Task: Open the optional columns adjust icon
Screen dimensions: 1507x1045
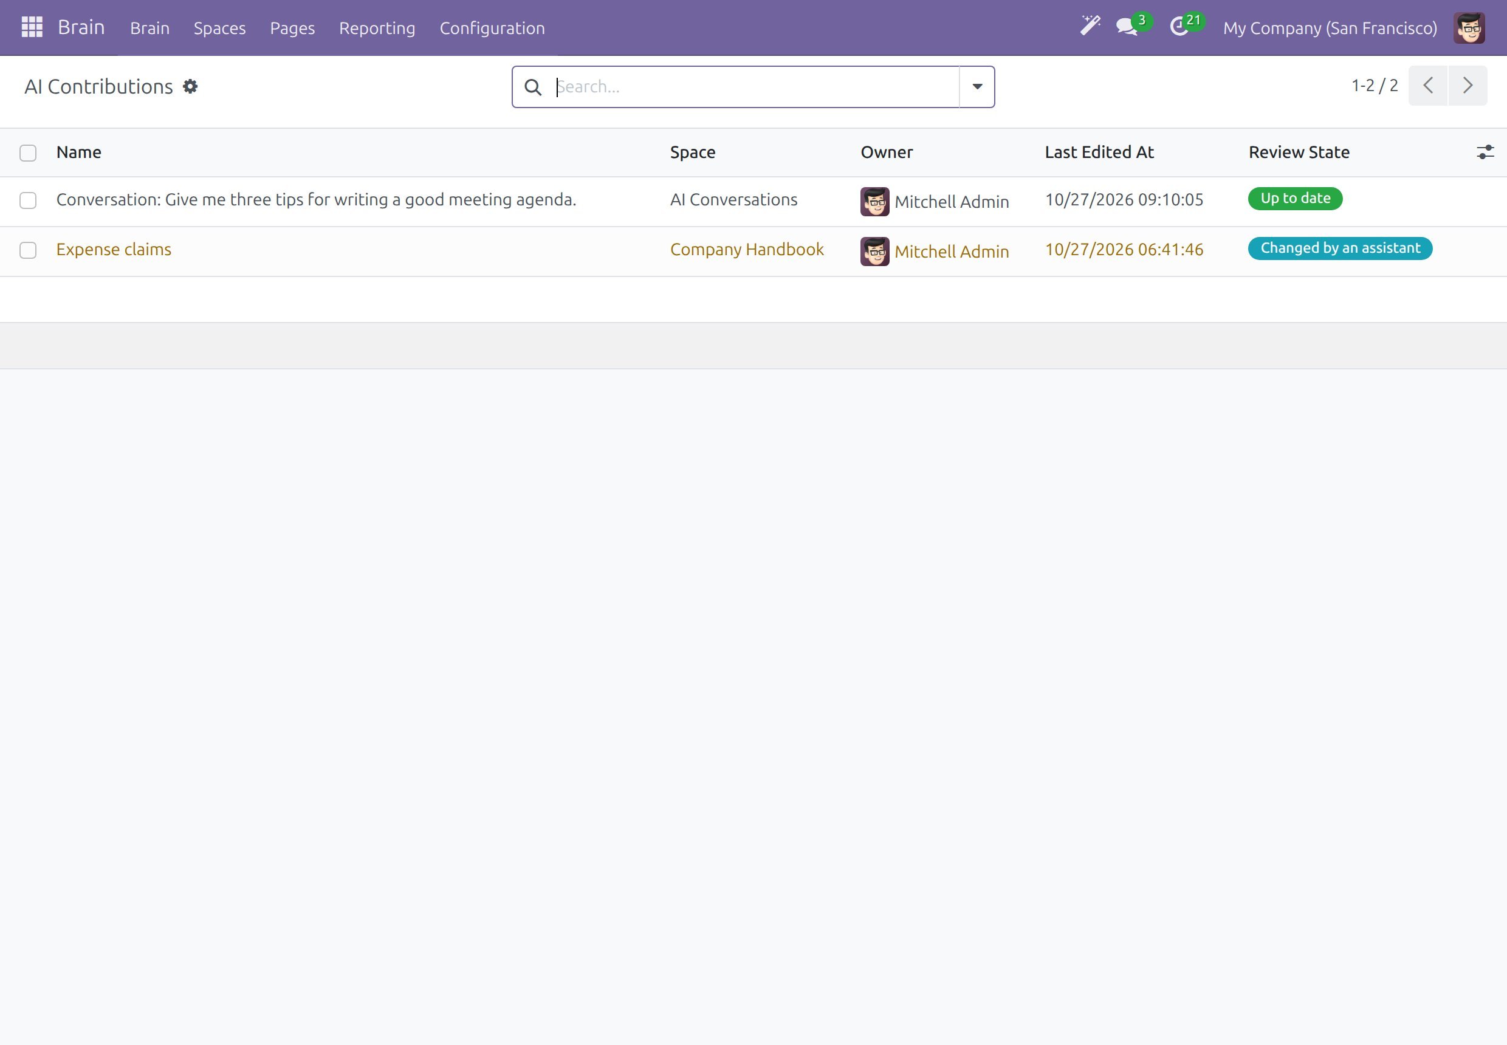Action: pyautogui.click(x=1485, y=152)
